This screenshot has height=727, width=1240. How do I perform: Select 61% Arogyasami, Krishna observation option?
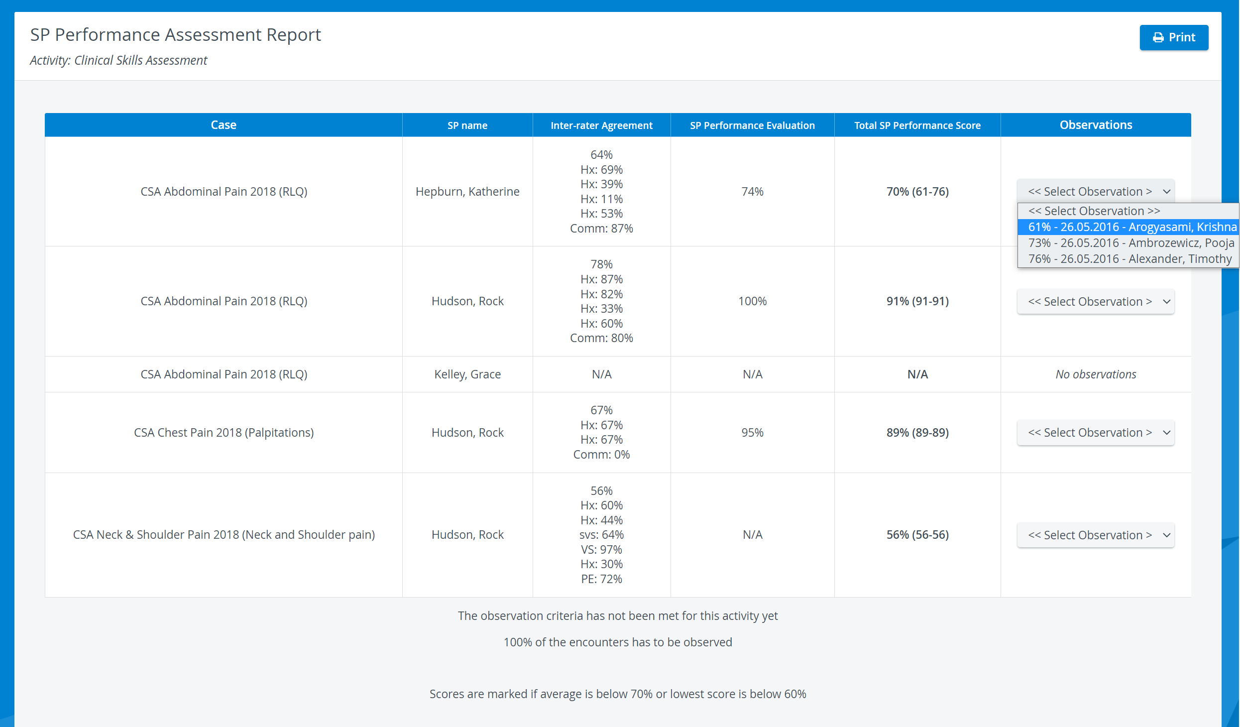click(1128, 227)
